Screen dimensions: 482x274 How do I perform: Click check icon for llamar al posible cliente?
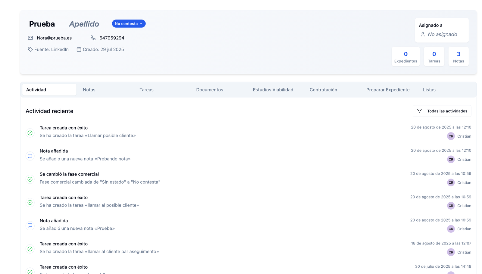(x=30, y=202)
